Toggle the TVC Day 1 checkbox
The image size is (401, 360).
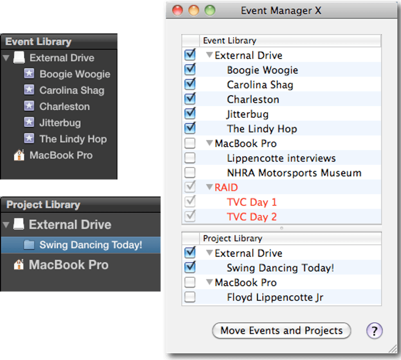[190, 201]
